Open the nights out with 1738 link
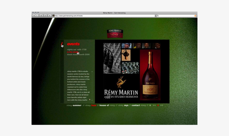This screenshot has width=229, height=136. tap(77, 50)
